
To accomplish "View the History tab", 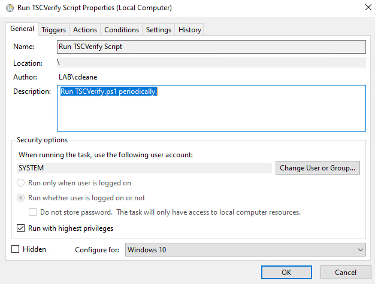I will click(190, 29).
